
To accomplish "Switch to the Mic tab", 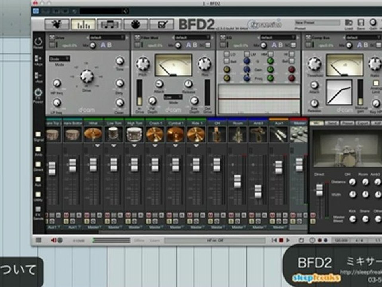I will click(x=316, y=123).
